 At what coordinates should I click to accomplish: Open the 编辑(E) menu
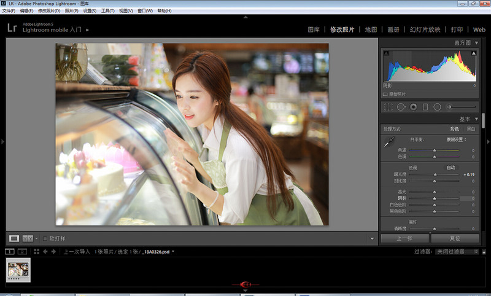coord(26,10)
